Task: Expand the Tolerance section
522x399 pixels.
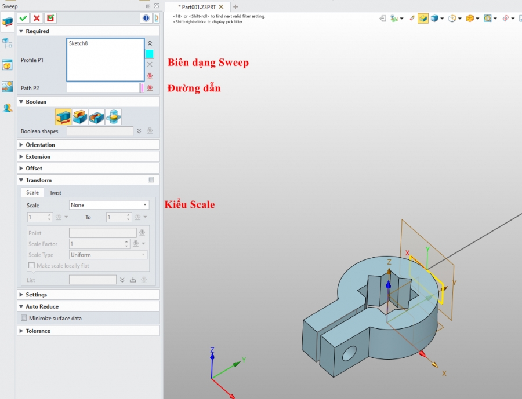Action: click(x=21, y=331)
